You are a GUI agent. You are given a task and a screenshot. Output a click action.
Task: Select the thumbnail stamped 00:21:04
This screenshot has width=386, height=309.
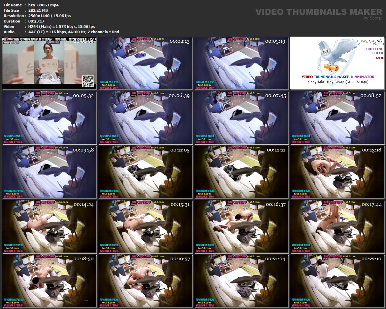[x=241, y=281]
